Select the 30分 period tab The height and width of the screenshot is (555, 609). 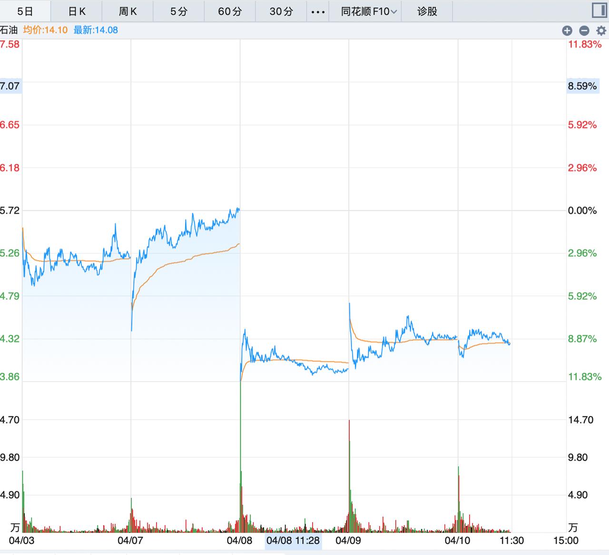pyautogui.click(x=281, y=11)
